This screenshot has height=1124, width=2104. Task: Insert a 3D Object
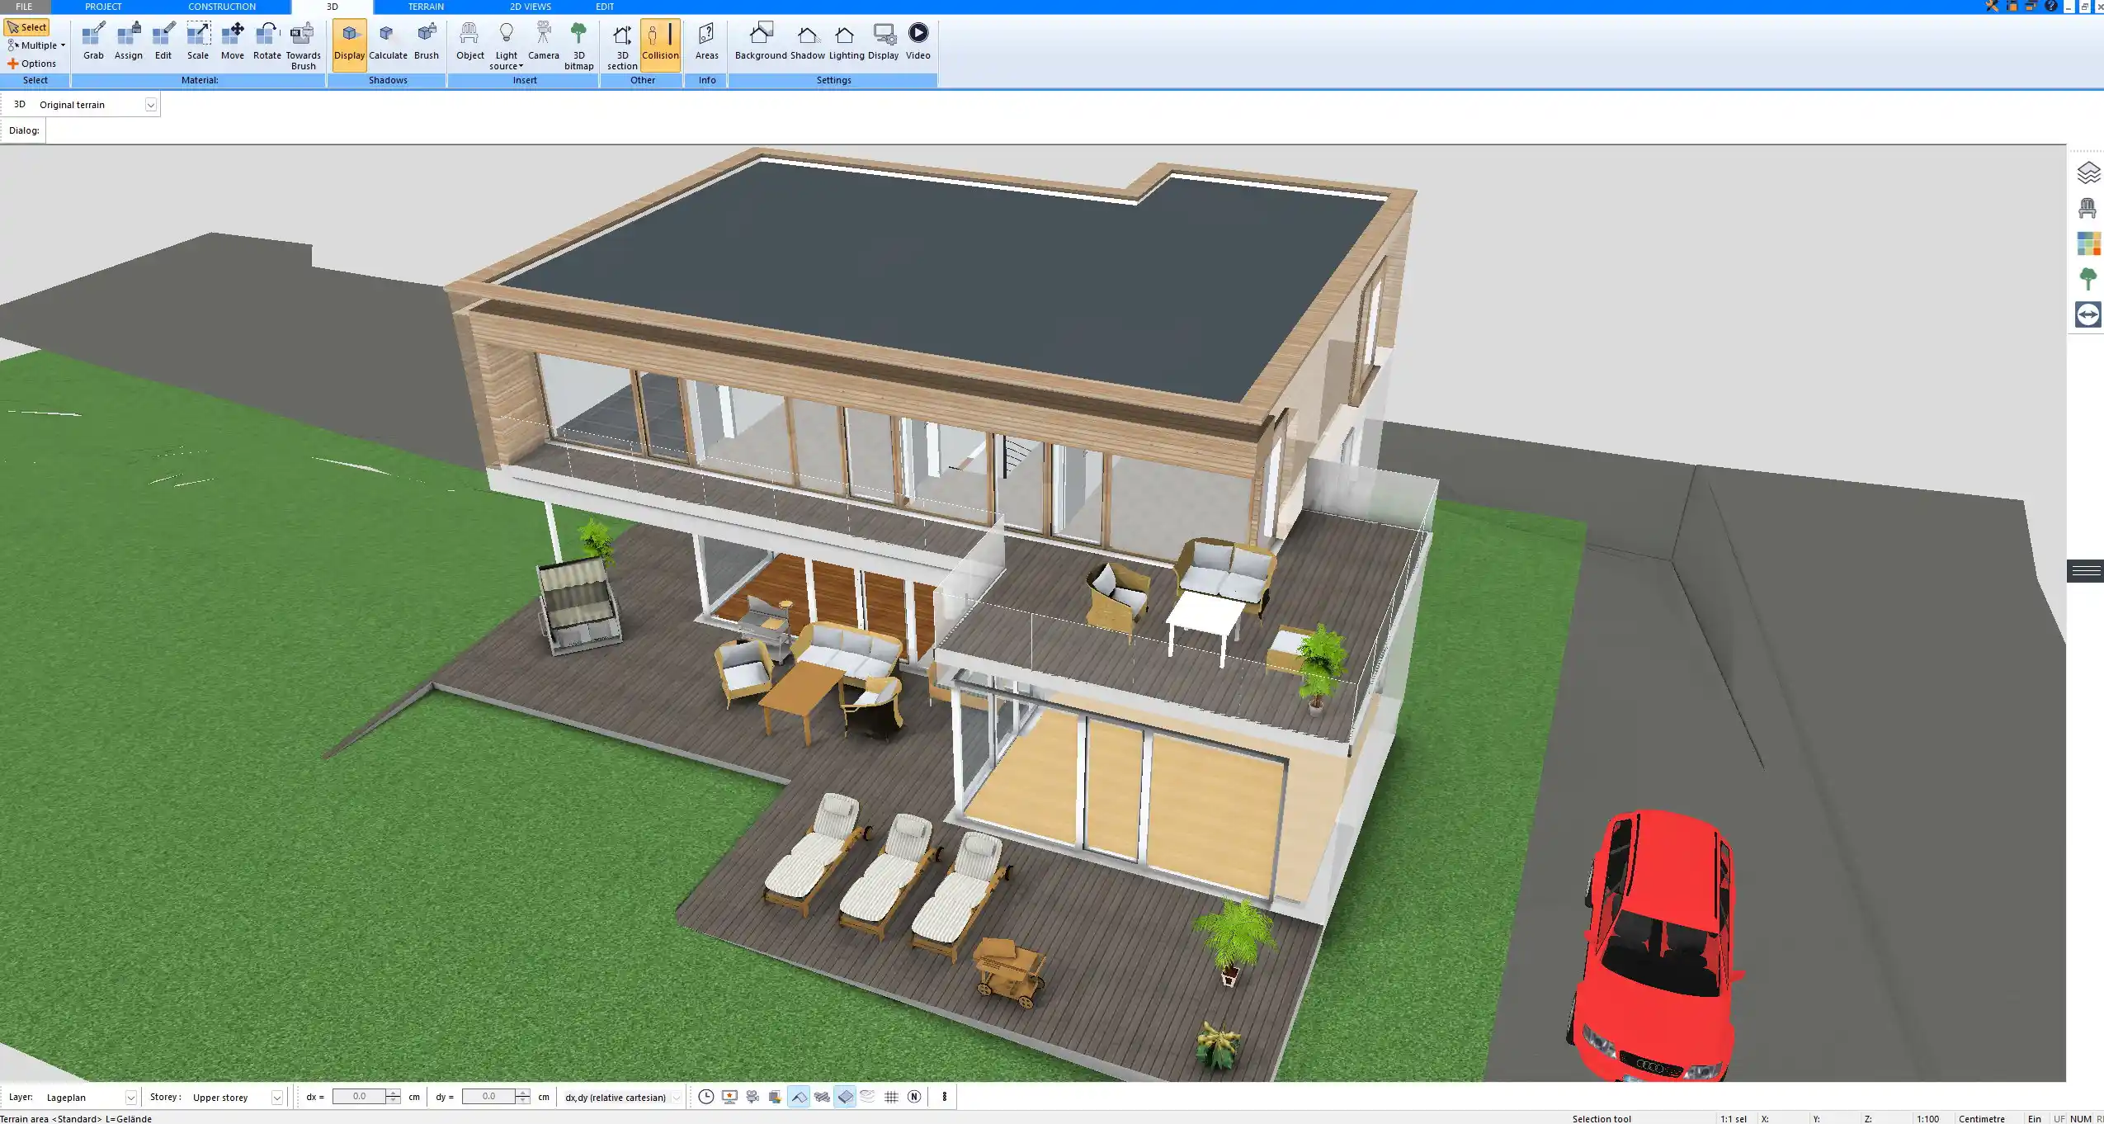[469, 41]
